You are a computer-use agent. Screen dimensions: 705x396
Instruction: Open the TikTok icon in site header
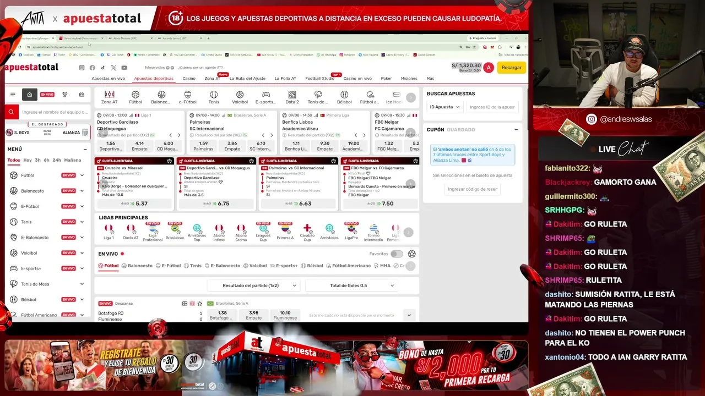click(x=102, y=68)
